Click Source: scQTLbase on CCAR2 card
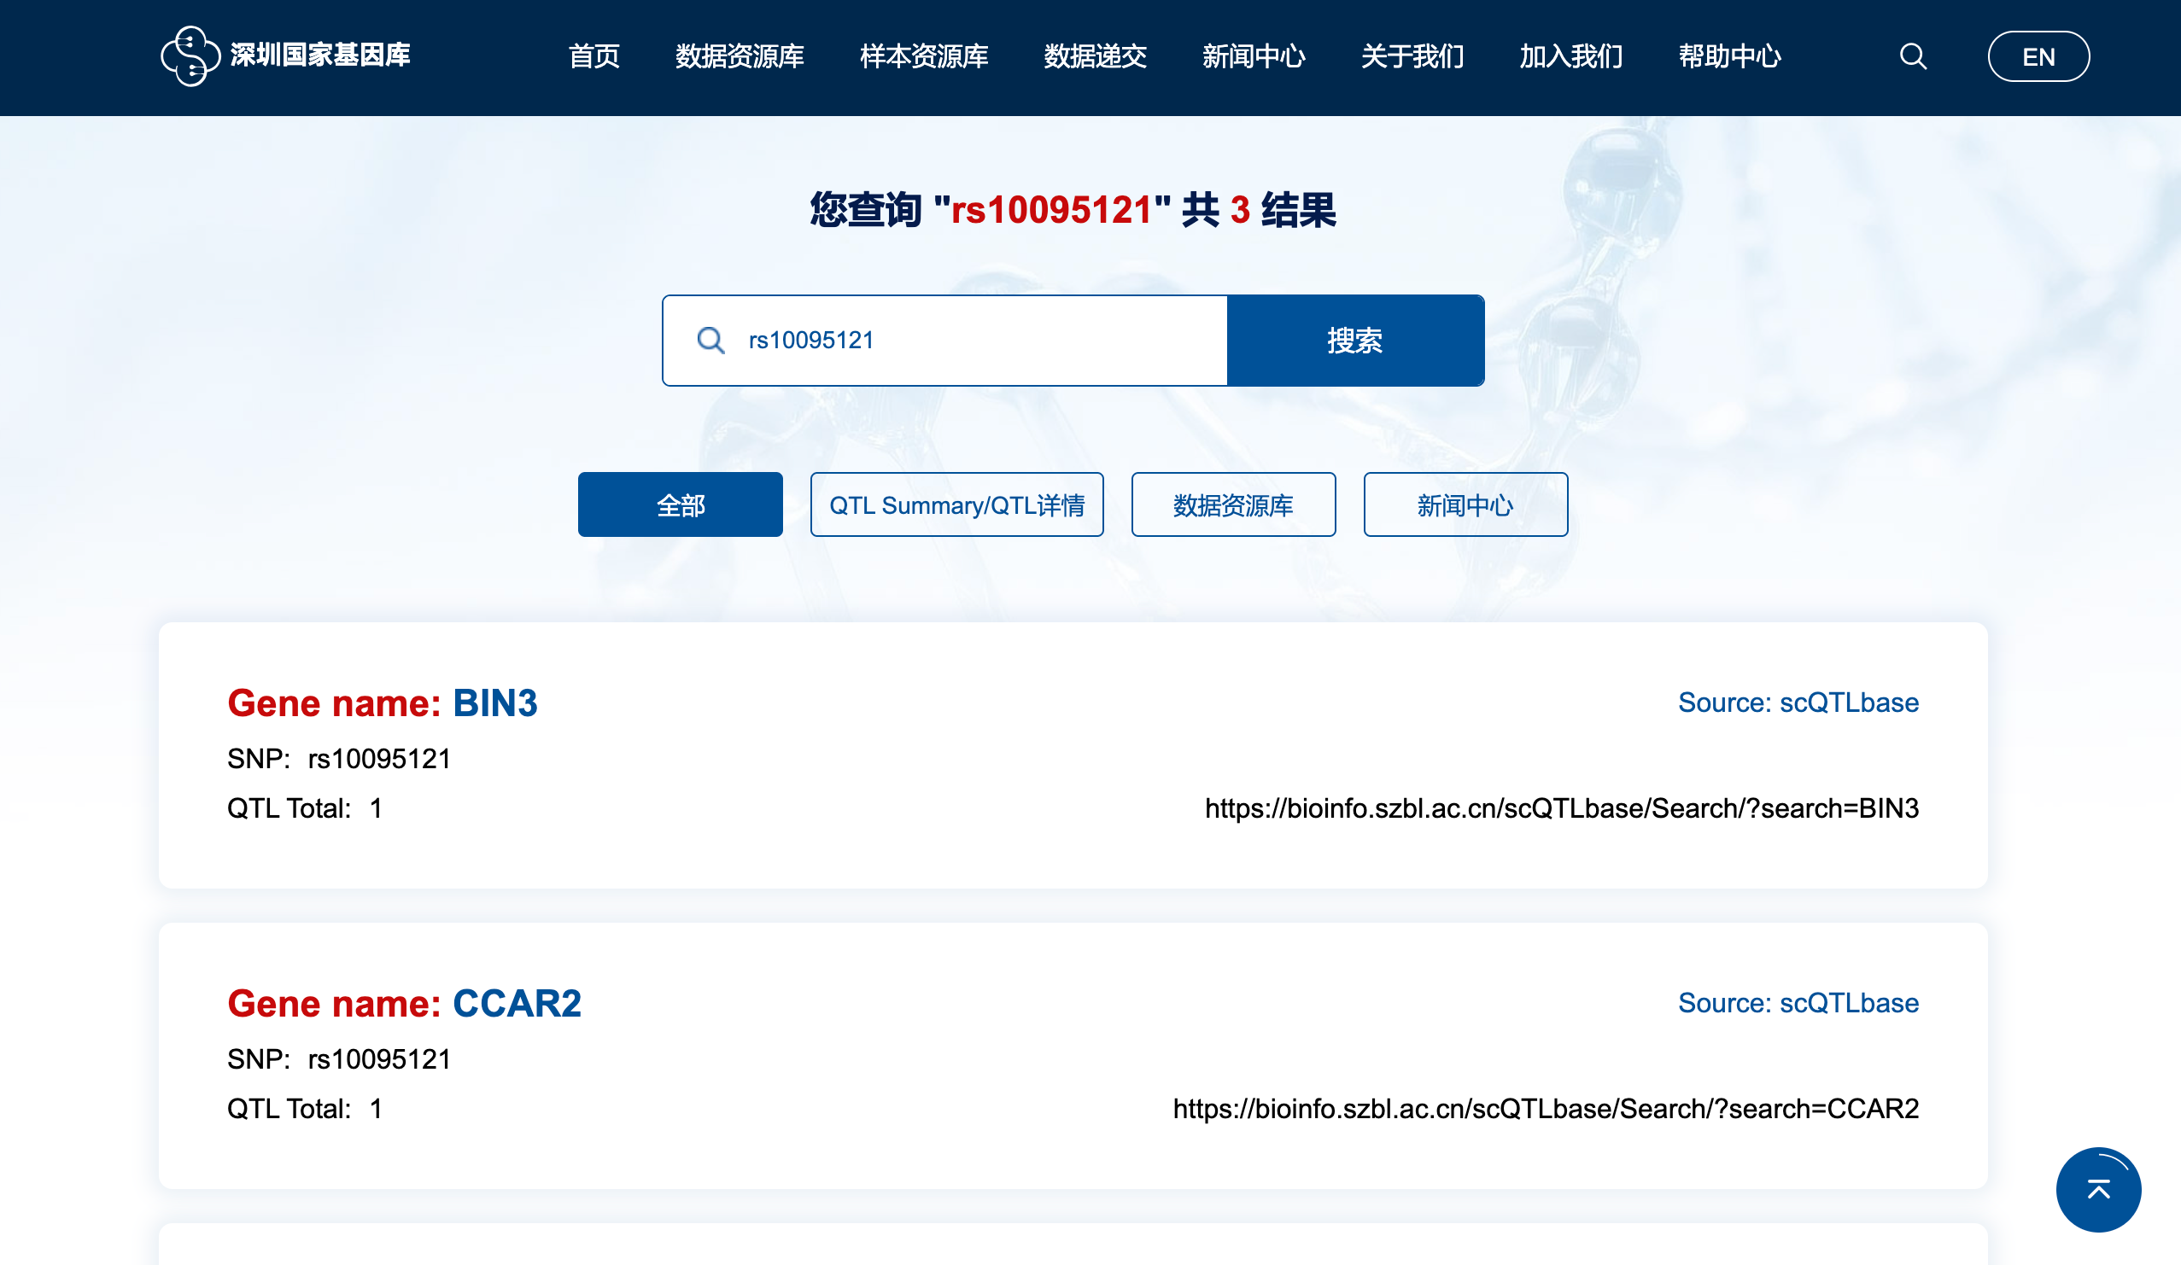This screenshot has height=1265, width=2181. (x=1798, y=1003)
